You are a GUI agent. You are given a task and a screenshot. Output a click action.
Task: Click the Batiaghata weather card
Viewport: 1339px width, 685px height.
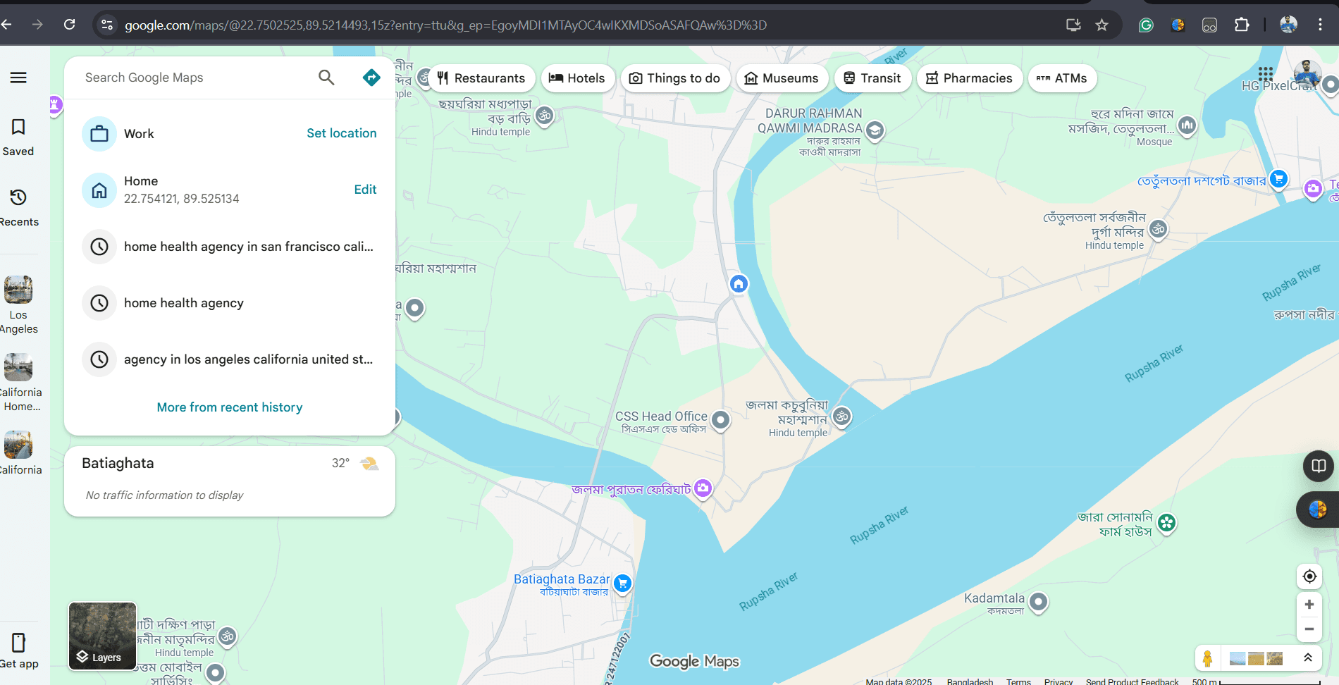230,481
